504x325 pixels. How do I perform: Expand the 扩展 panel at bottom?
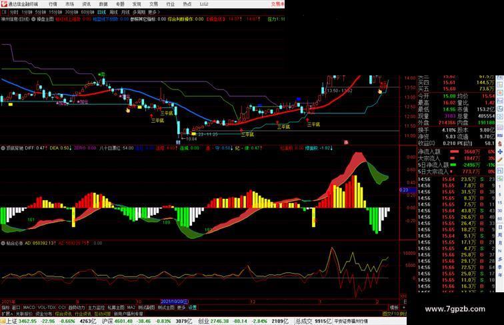(7, 314)
